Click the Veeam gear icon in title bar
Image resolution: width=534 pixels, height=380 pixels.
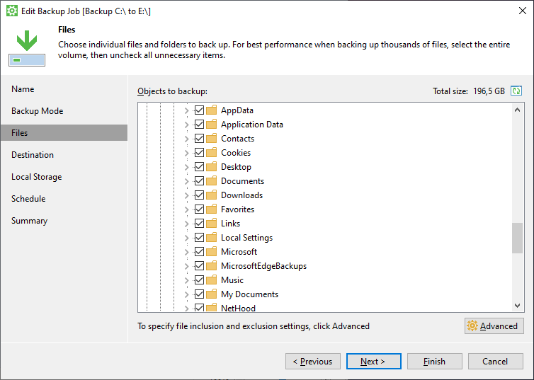click(x=12, y=11)
